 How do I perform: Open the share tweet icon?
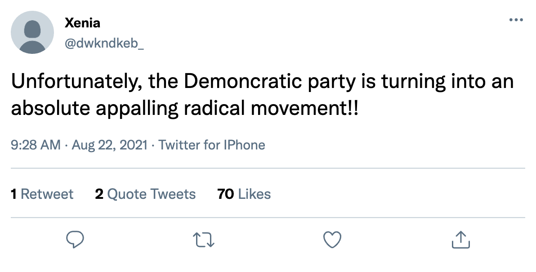coord(460,240)
